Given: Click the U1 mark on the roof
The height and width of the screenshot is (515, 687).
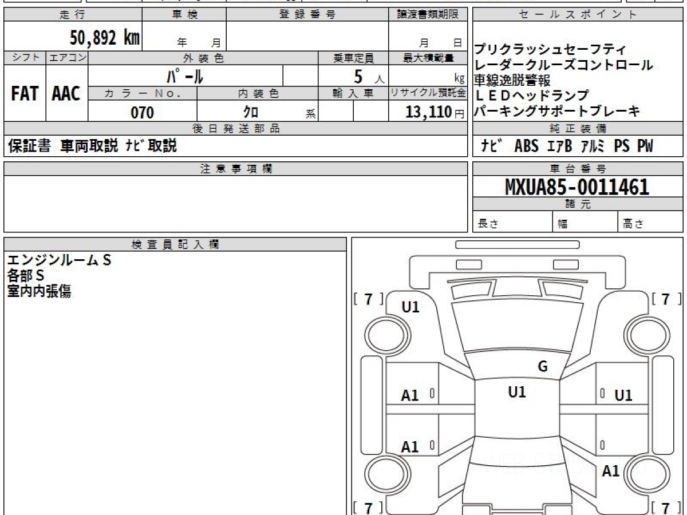Looking at the screenshot, I should [517, 392].
